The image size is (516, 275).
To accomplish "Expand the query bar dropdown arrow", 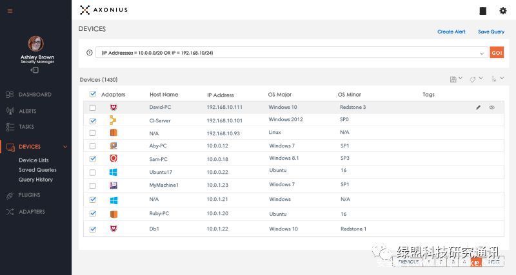I will [x=482, y=53].
